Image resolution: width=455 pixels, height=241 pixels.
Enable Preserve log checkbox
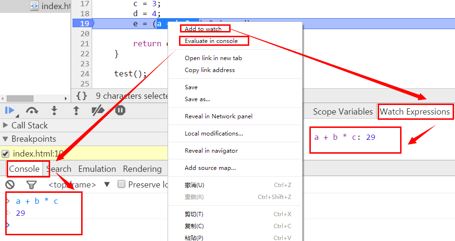121,184
